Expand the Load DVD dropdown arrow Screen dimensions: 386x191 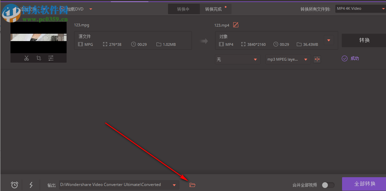point(91,9)
